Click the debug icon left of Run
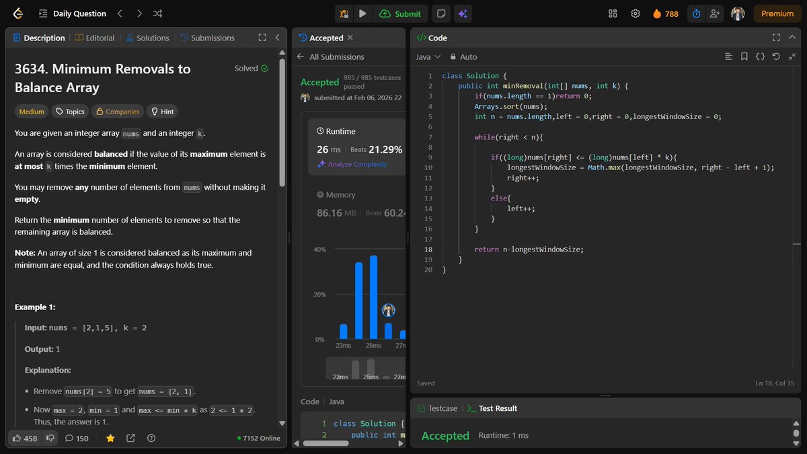The height and width of the screenshot is (454, 807). tap(344, 13)
